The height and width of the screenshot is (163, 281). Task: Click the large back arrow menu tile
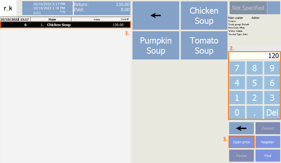pyautogui.click(x=156, y=15)
